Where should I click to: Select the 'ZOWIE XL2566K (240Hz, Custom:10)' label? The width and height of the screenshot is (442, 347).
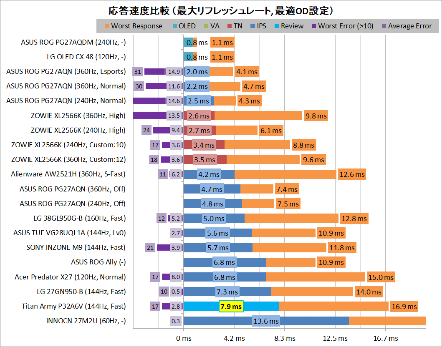68,145
